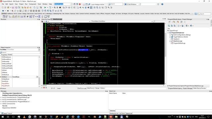Select the Properties tab in Object Inspector
This screenshot has width=212, height=119.
point(4,55)
